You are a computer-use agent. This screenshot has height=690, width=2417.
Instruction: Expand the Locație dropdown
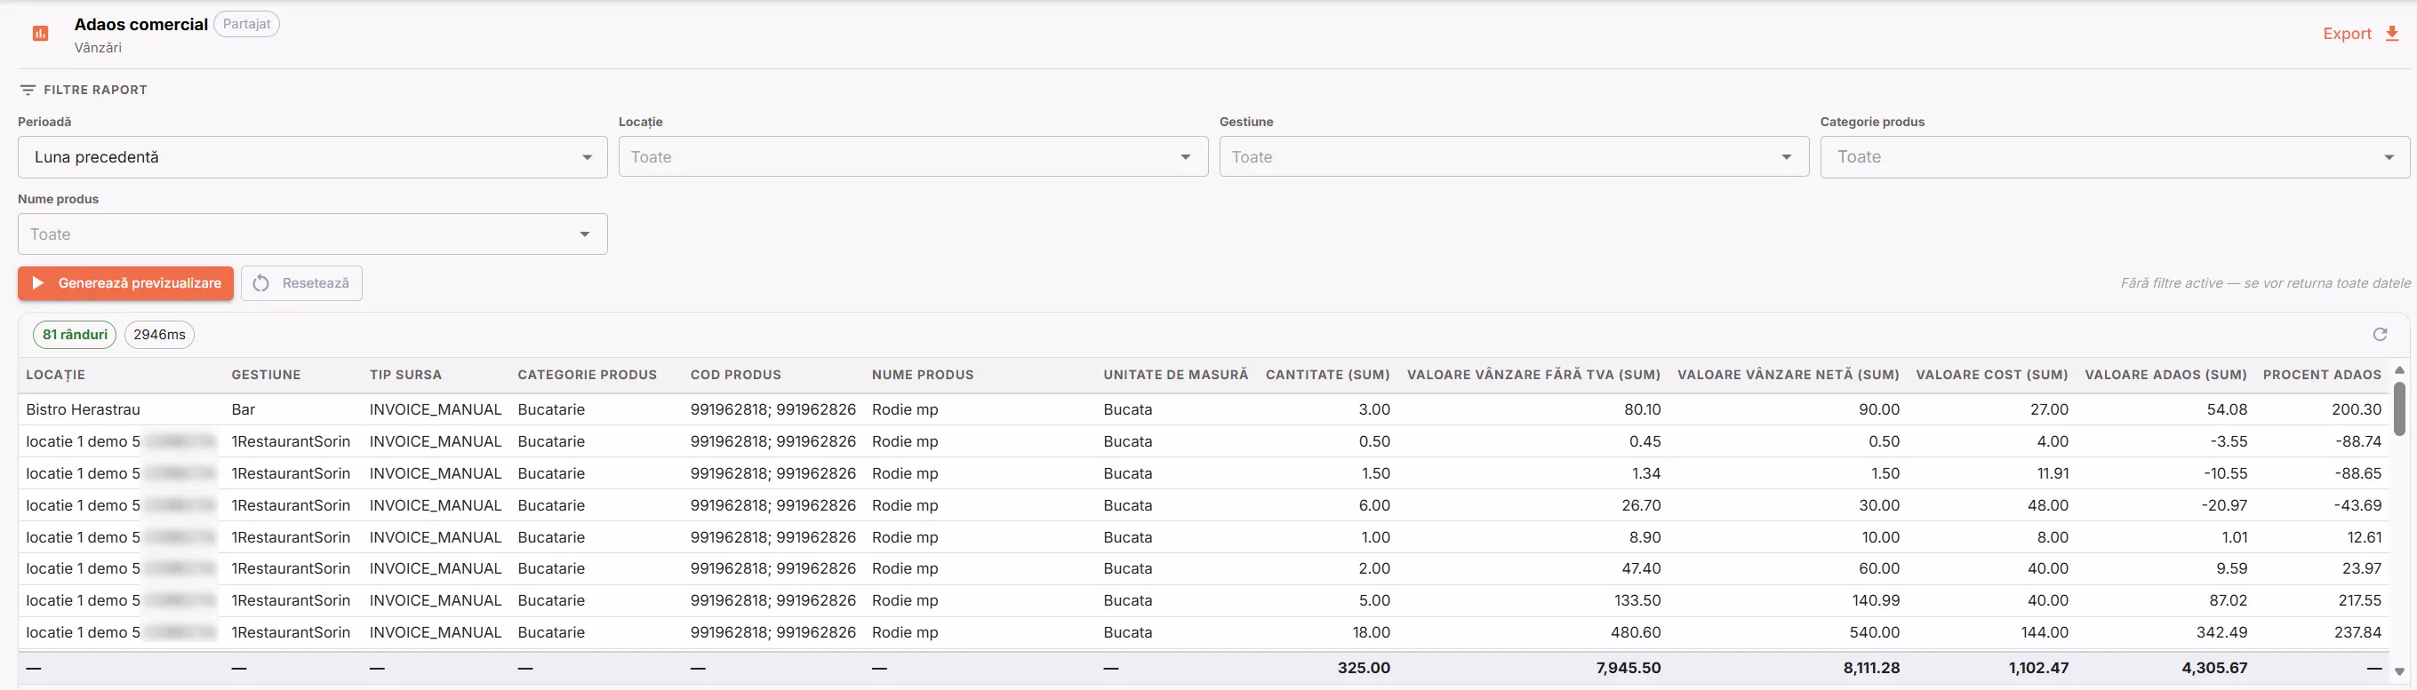point(913,157)
